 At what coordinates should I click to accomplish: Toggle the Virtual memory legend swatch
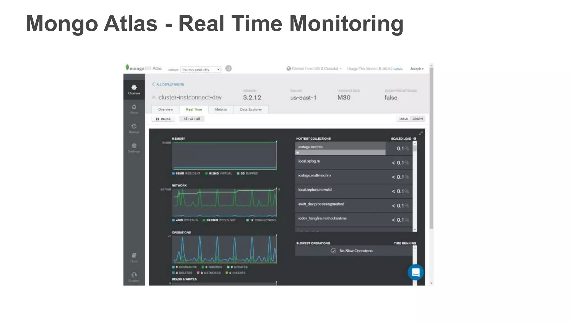[206, 174]
